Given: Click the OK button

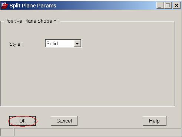Looking at the screenshot, I should [23, 121].
